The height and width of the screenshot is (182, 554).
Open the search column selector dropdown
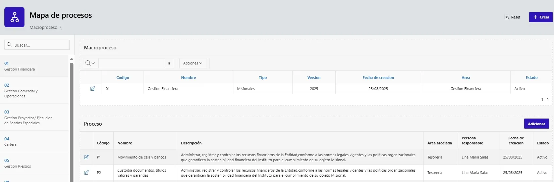click(90, 63)
